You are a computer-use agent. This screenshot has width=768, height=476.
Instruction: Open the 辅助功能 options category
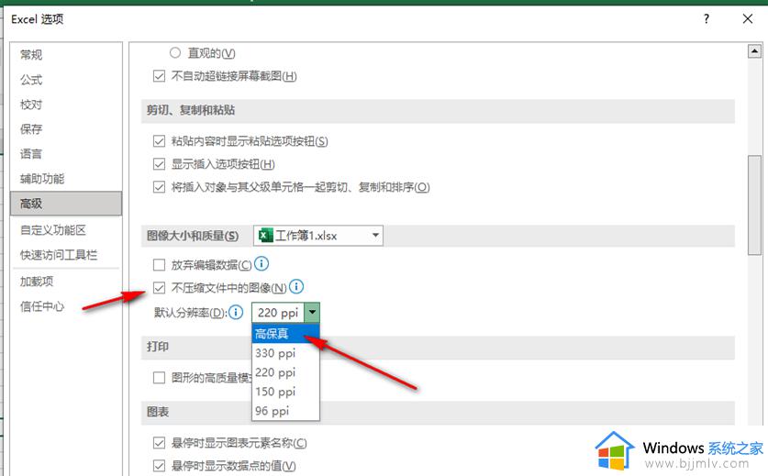[66, 178]
